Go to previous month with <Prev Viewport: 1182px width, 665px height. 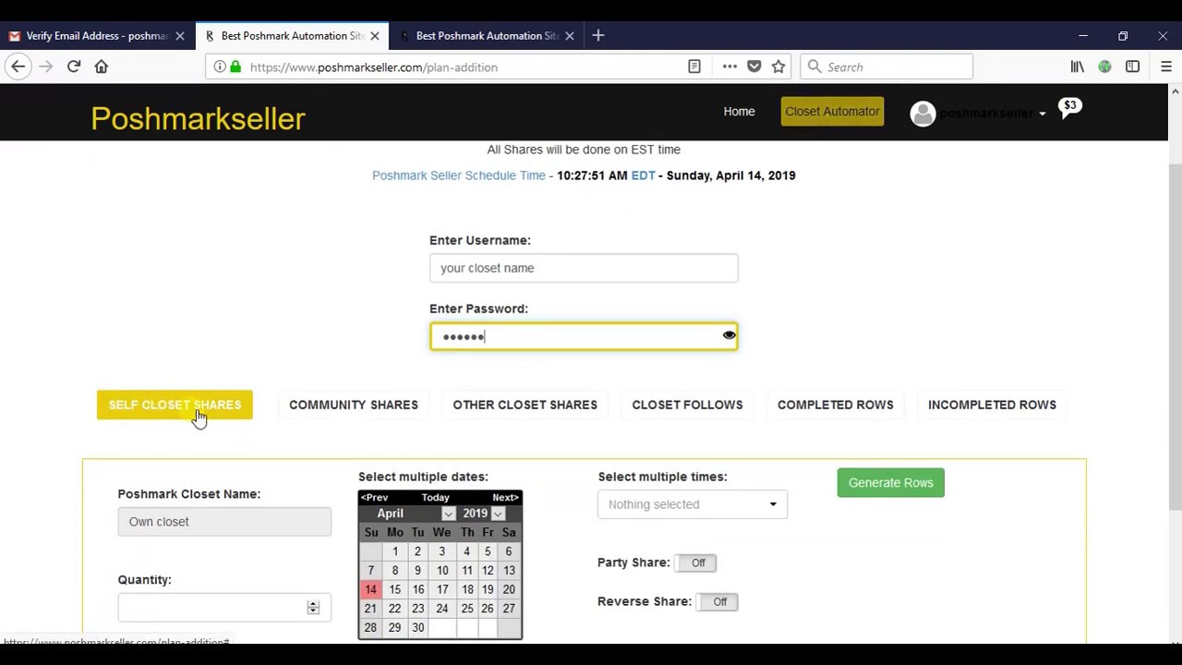[374, 498]
